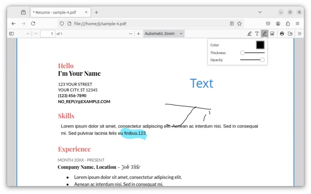Toggle the PDF sidebar

click(x=12, y=34)
